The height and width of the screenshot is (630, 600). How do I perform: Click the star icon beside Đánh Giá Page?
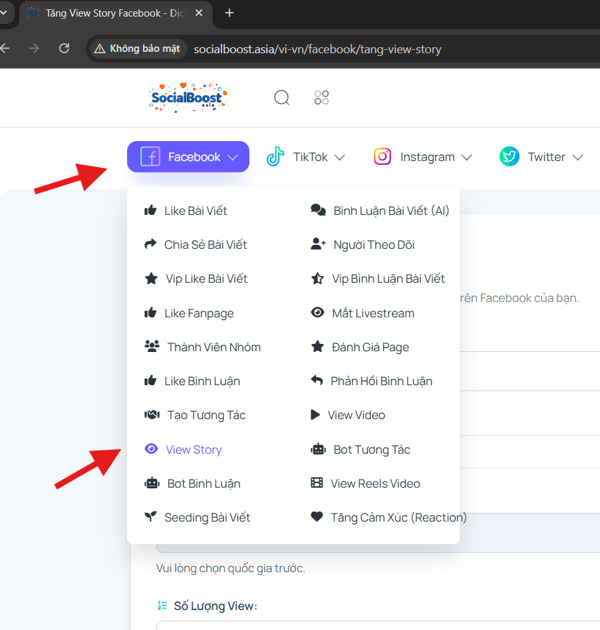tap(317, 347)
